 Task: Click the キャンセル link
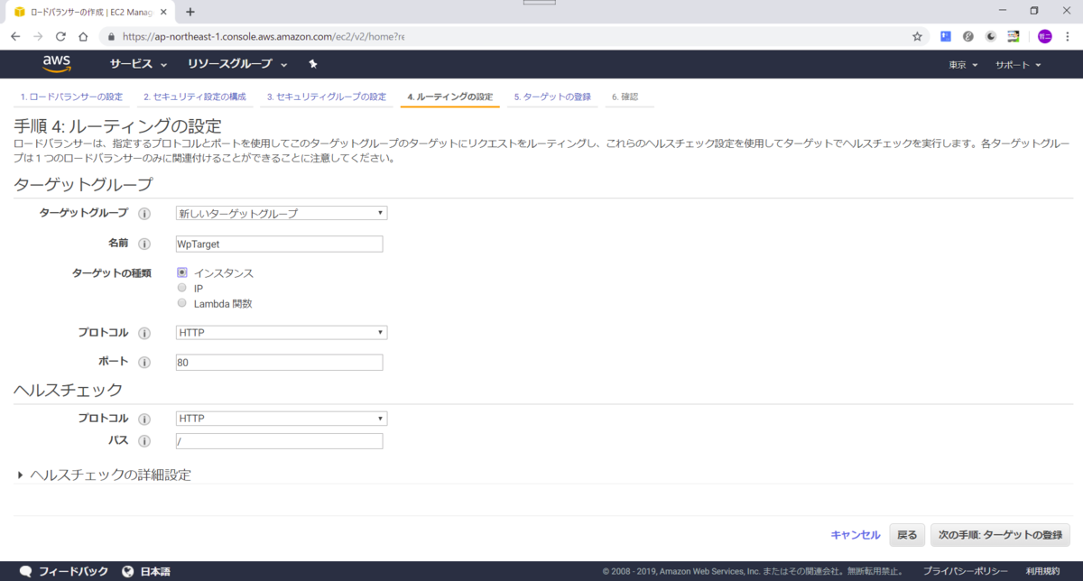tap(854, 534)
